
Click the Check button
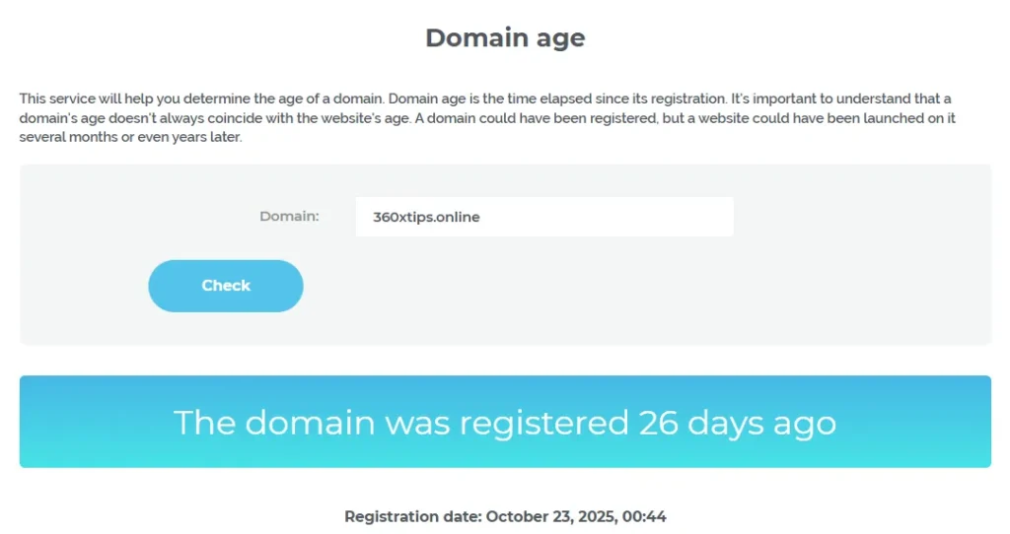click(x=226, y=286)
